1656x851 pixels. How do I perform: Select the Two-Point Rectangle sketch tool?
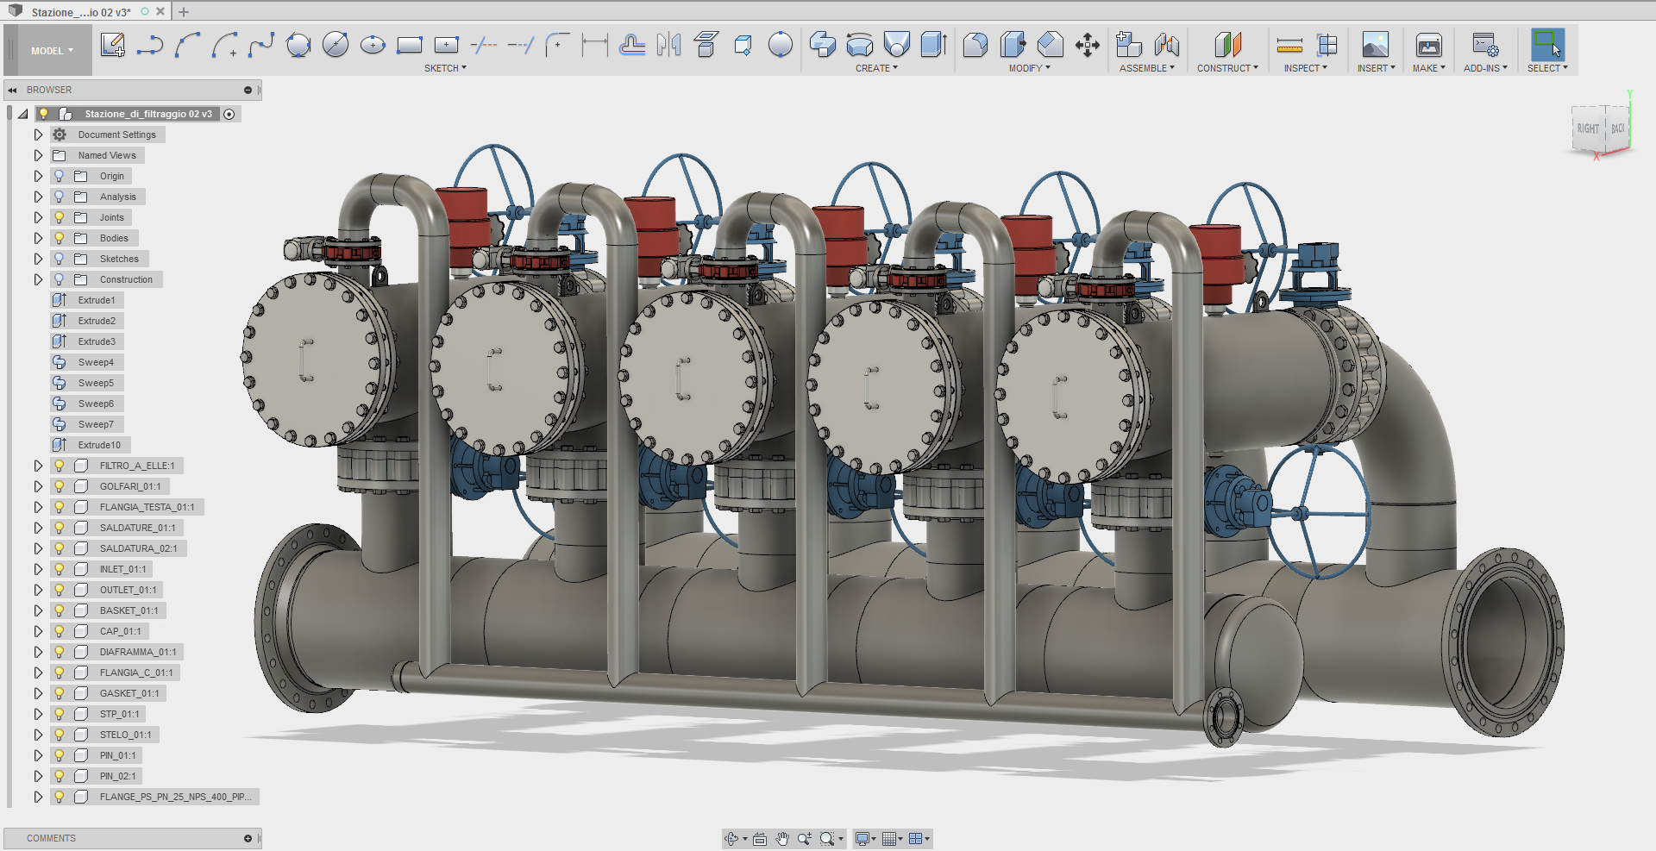(x=409, y=45)
